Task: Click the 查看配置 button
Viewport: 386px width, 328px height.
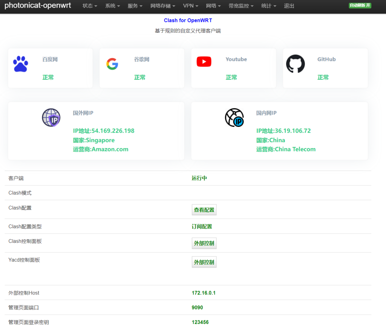Action: [x=204, y=210]
